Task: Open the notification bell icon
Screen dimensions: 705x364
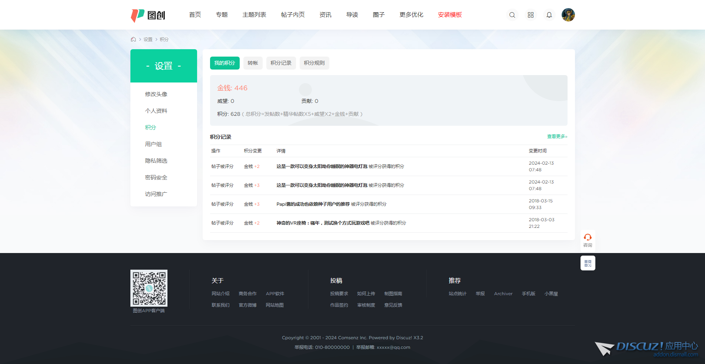Action: point(549,15)
